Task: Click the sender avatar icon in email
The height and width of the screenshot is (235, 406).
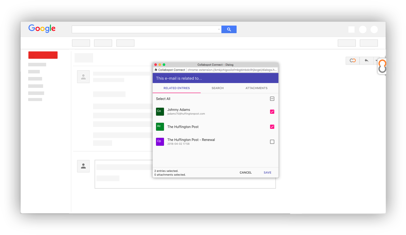Action: [x=83, y=77]
